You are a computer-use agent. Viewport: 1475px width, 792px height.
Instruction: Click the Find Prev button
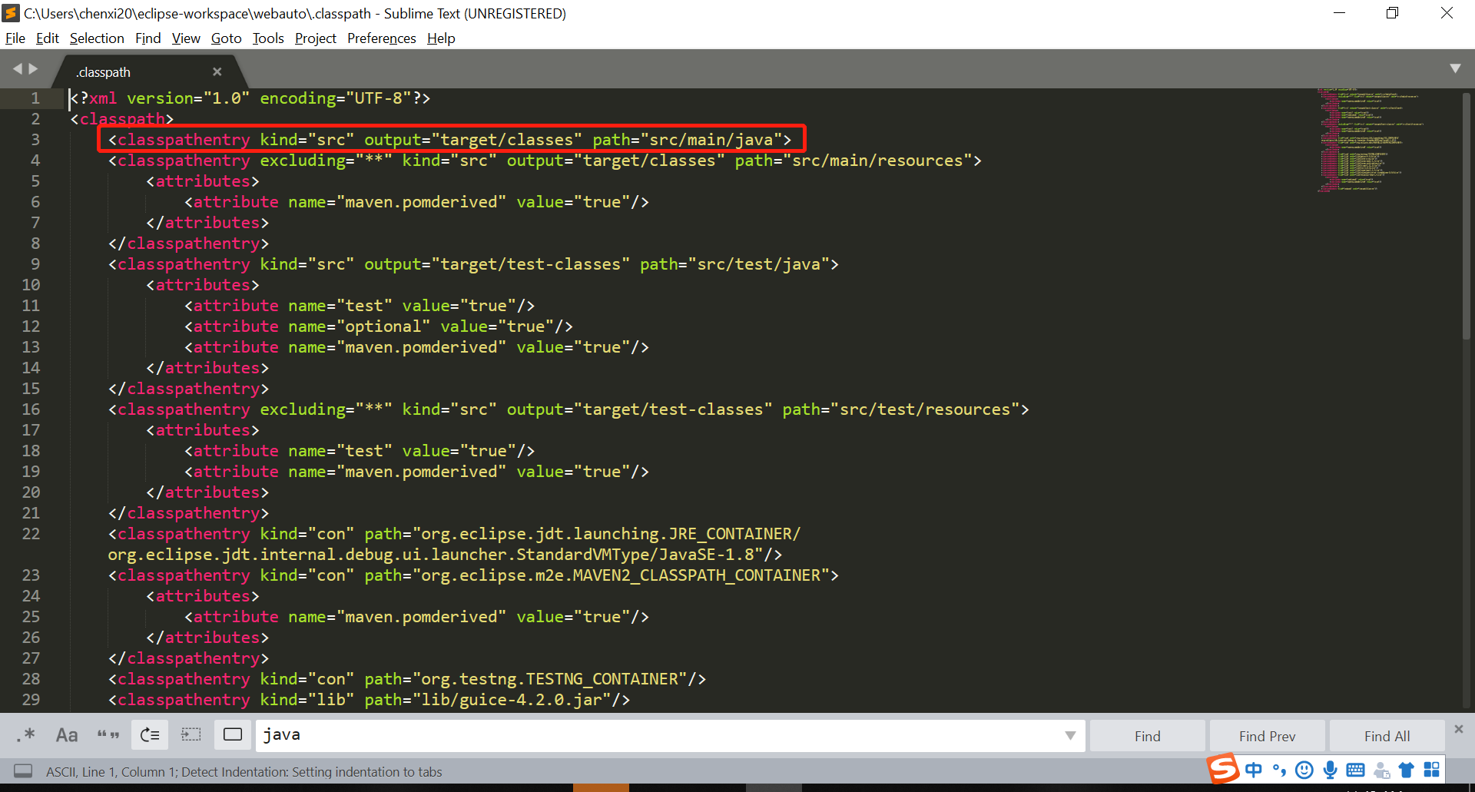pyautogui.click(x=1267, y=736)
